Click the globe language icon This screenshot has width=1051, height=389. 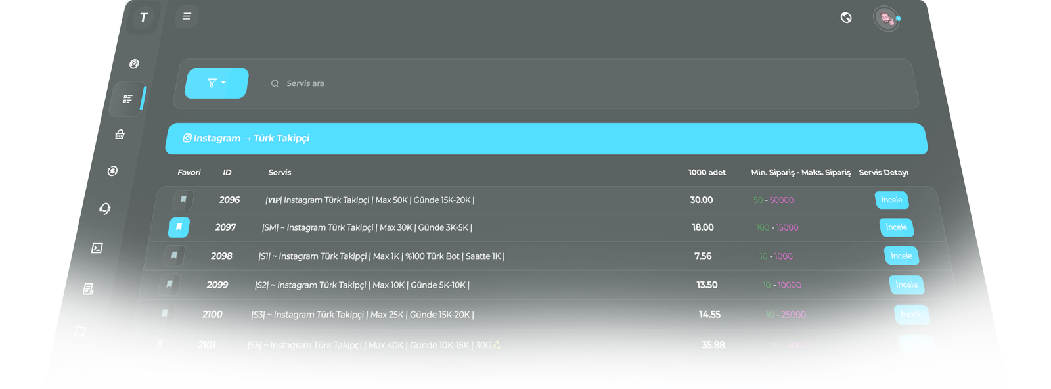pos(846,18)
